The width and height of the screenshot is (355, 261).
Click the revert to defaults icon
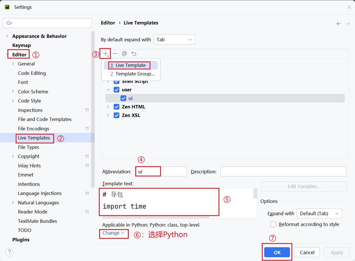(x=134, y=54)
